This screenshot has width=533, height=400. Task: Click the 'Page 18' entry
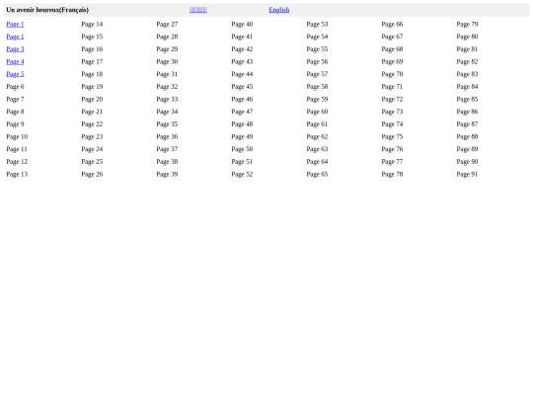[92, 74]
